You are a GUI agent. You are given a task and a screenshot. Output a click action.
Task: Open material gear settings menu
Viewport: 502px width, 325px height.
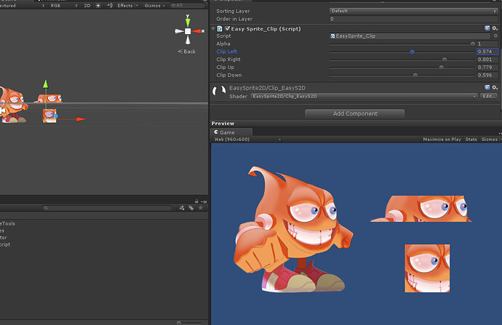click(x=495, y=88)
